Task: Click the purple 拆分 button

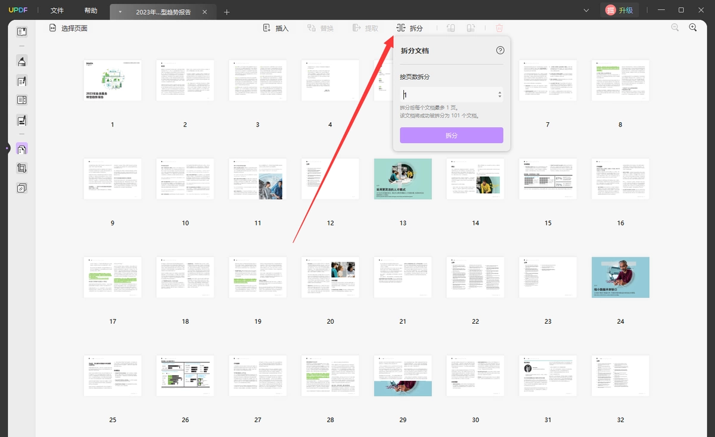Action: (452, 135)
